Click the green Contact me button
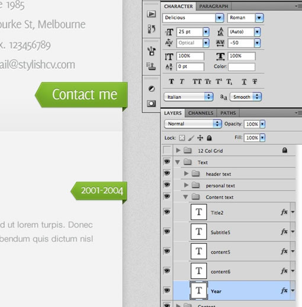Screen dimensions: 302x307 click(x=82, y=95)
